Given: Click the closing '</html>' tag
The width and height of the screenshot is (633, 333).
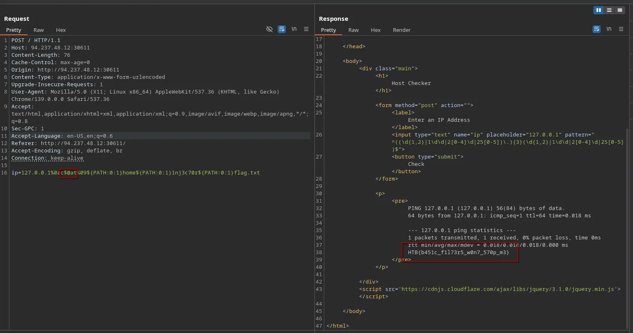Looking at the screenshot, I should click(x=338, y=326).
